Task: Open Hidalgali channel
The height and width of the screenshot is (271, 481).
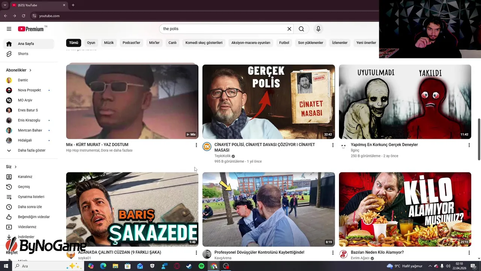Action: 29,140
